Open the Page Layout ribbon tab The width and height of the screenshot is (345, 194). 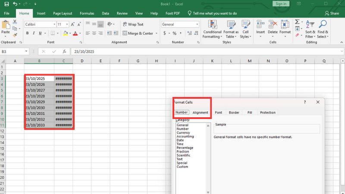click(63, 13)
